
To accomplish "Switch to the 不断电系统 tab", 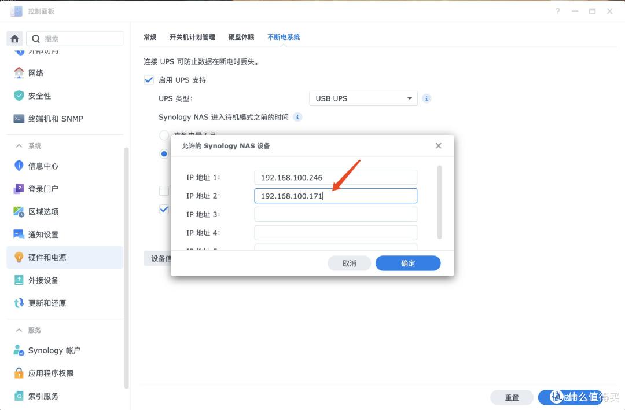I will click(x=284, y=37).
